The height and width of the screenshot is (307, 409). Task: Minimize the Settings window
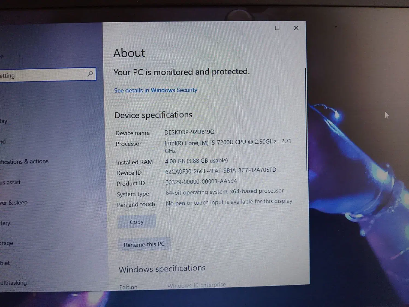click(258, 28)
